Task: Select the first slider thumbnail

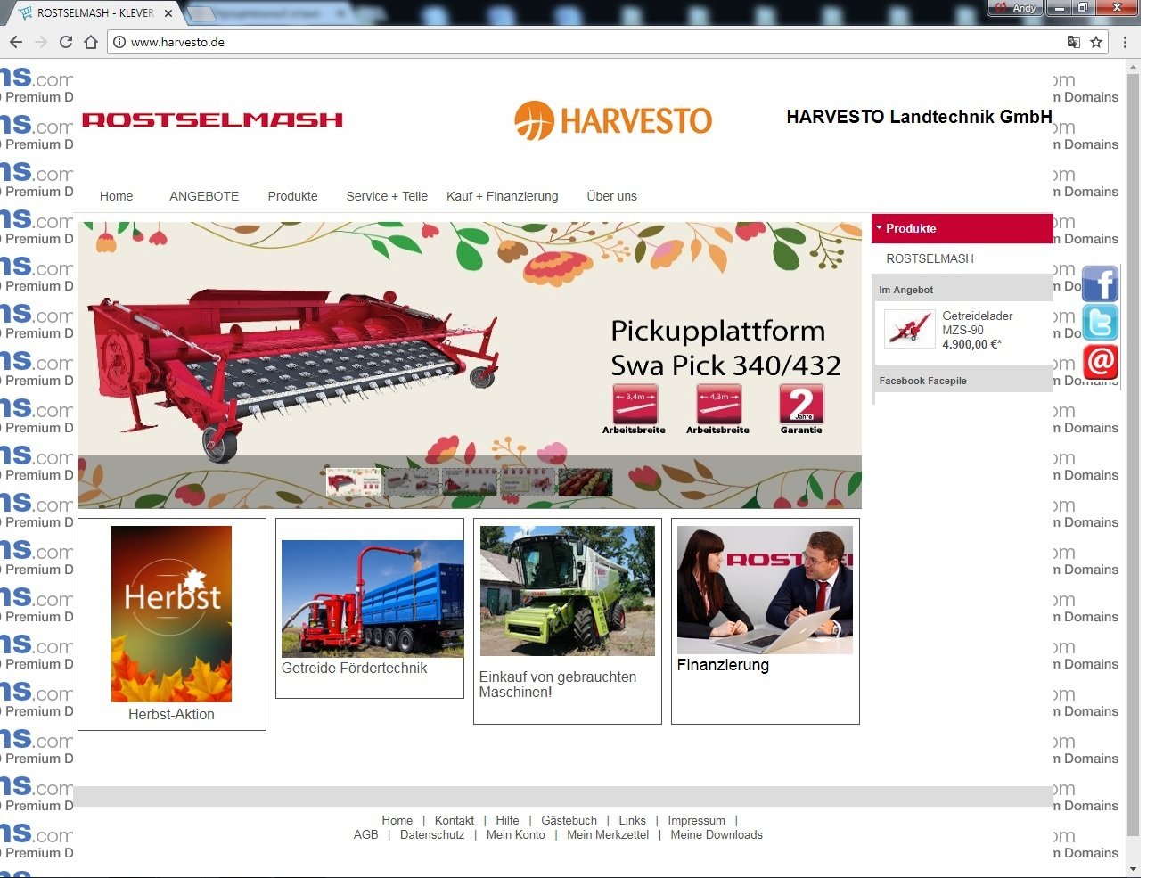Action: 354,482
